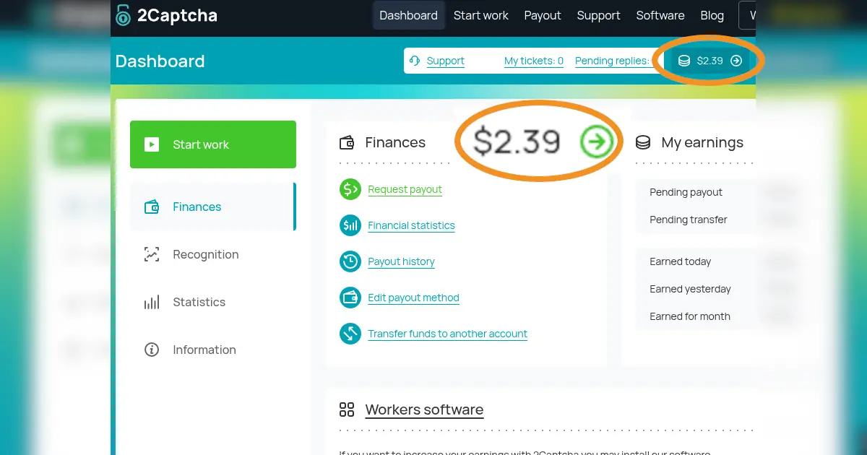Click the Workers software grid icon
The width and height of the screenshot is (867, 455).
click(x=347, y=410)
